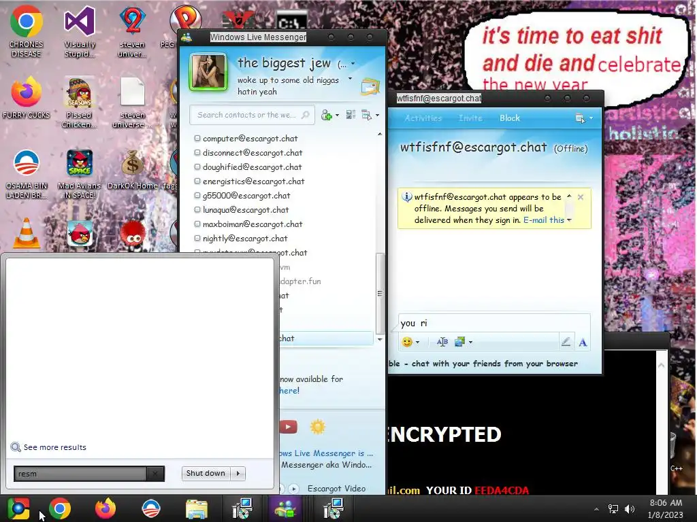The height and width of the screenshot is (522, 697).
Task: Click See more results link
Action: point(54,447)
